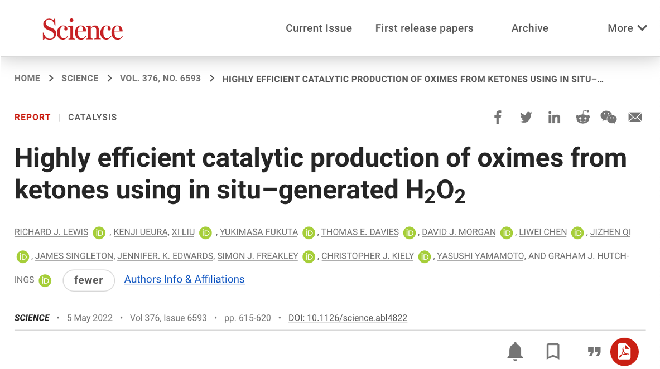Open the Archive menu item
Viewport: 660px width, 369px height.
(x=529, y=28)
